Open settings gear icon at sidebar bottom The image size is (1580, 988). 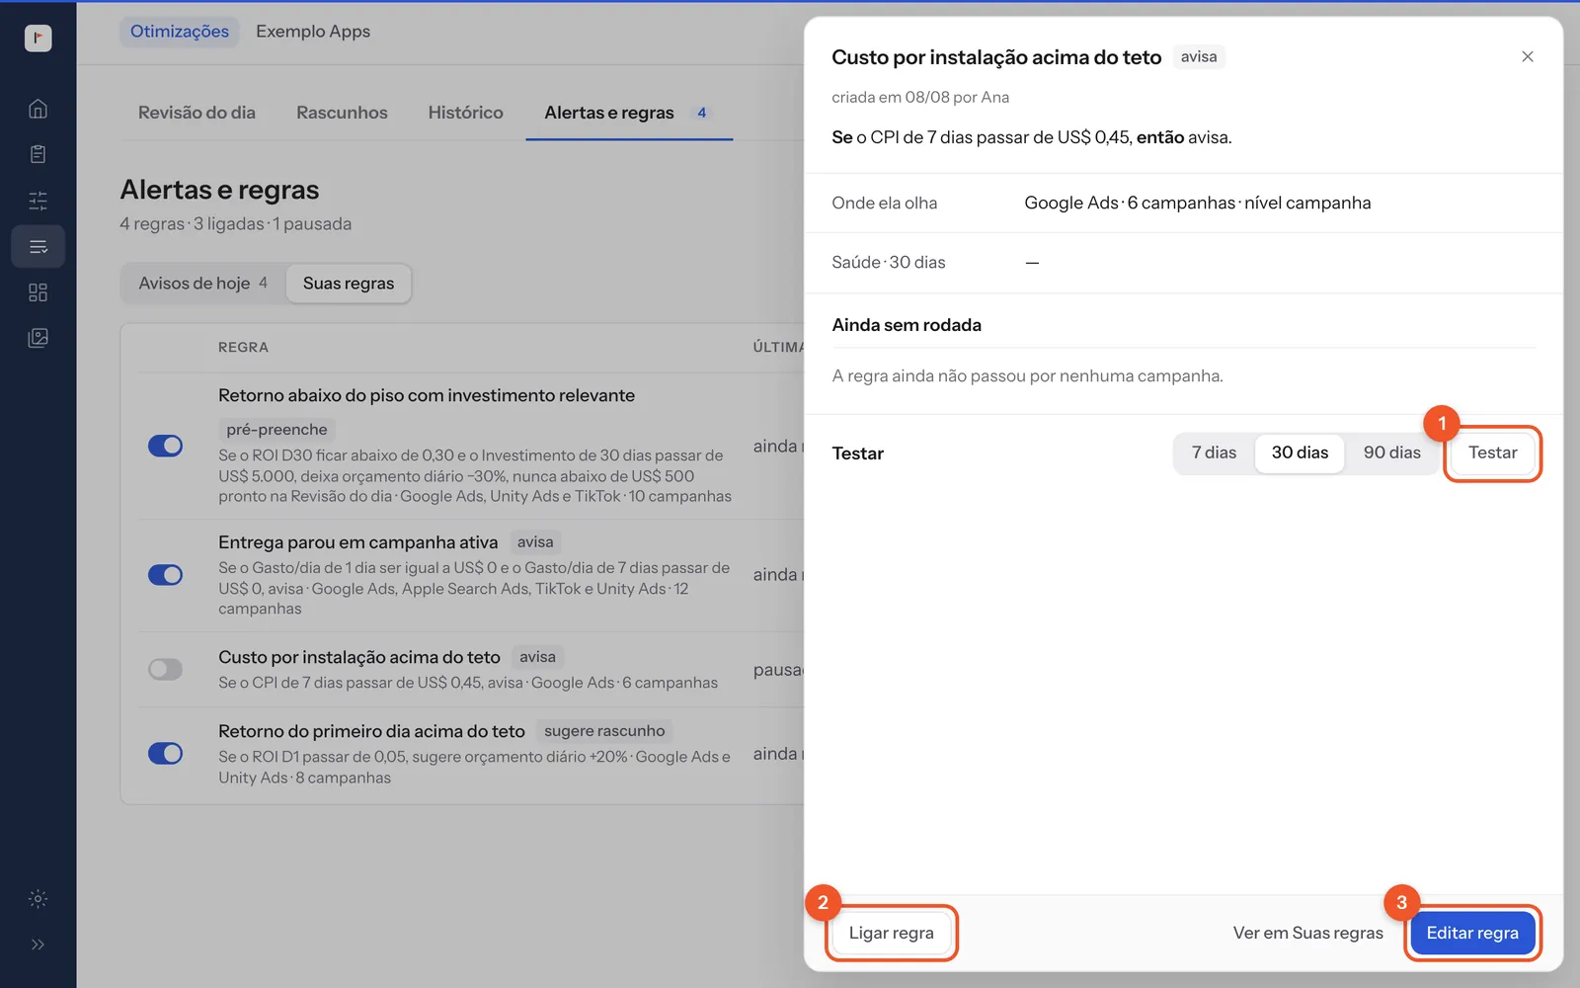coord(38,899)
